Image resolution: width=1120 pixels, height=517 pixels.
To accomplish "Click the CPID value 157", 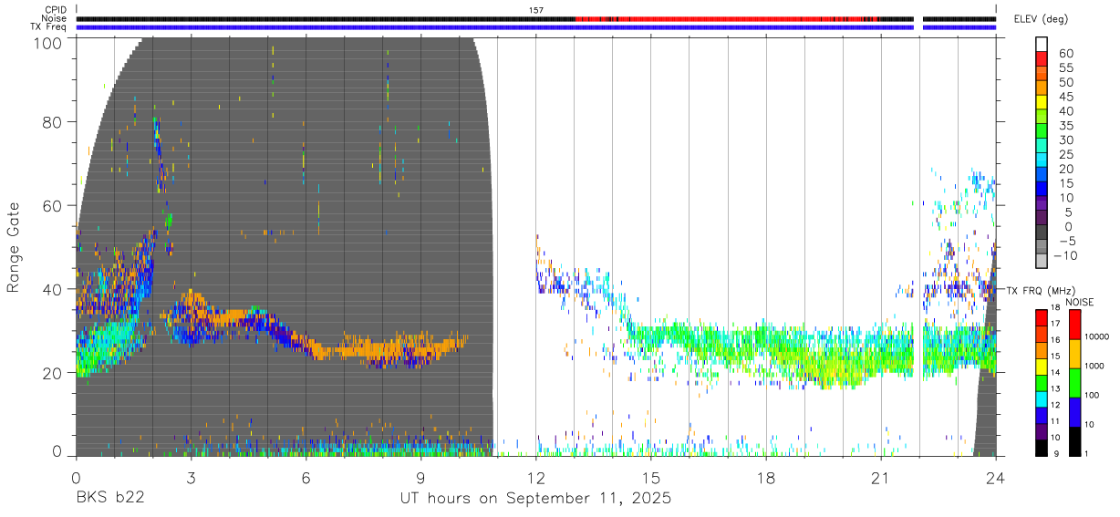I will pyautogui.click(x=536, y=10).
